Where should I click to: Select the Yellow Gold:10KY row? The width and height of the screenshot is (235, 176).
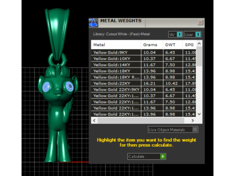click(x=143, y=59)
